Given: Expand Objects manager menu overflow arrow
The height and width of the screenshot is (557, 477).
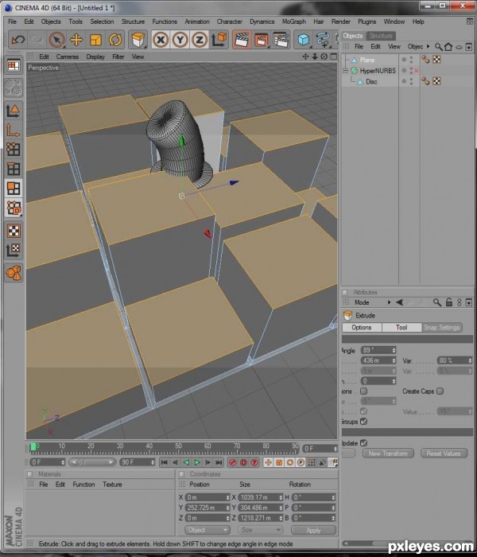Looking at the screenshot, I should (428, 46).
